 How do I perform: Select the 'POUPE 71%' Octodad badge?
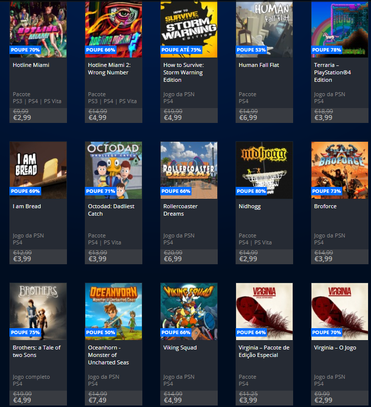[101, 191]
